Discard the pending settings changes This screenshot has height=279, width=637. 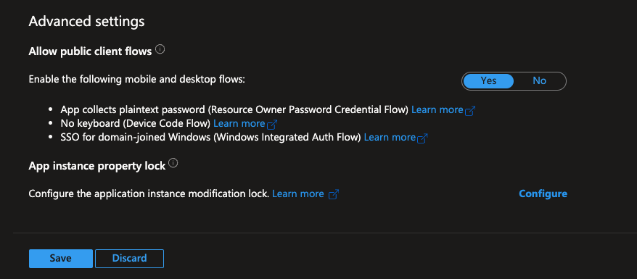point(129,258)
